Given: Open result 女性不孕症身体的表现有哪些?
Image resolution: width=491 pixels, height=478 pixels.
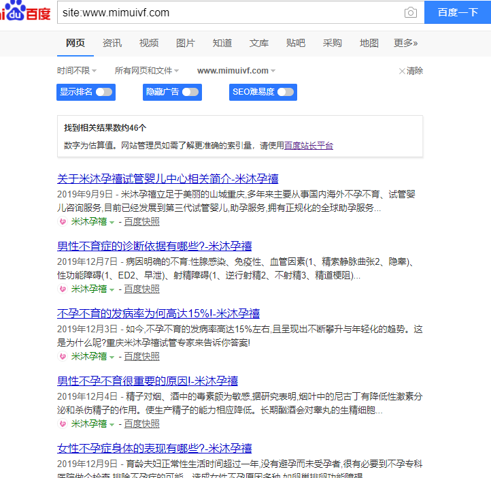Looking at the screenshot, I should click(154, 448).
